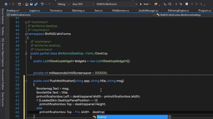This screenshot has width=213, height=119.
Task: Open the Toolbox side panel
Action: tap(3, 31)
